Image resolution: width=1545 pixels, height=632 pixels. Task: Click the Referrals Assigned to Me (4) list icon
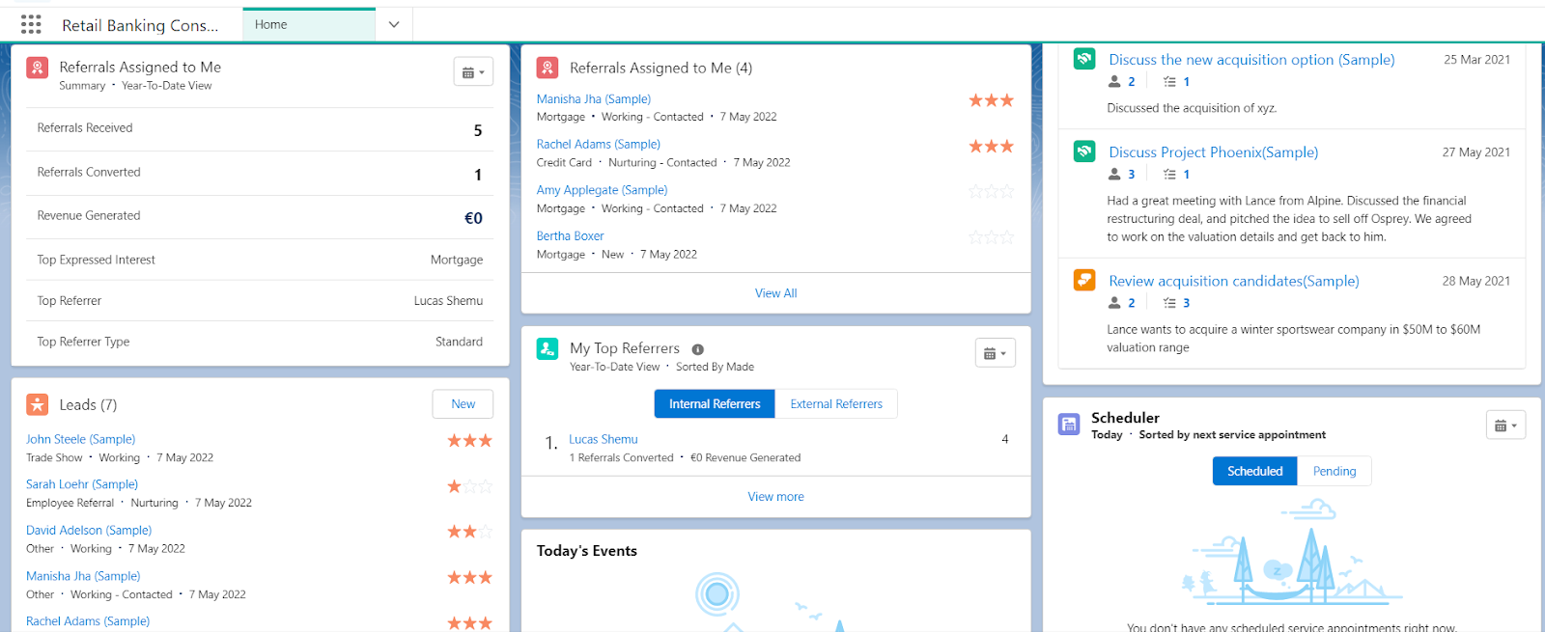pos(548,68)
